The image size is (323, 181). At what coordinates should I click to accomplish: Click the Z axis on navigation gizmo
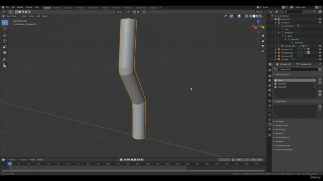point(258,21)
